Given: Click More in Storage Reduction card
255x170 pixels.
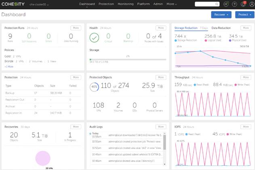Looking at the screenshot, I should 246,28.
